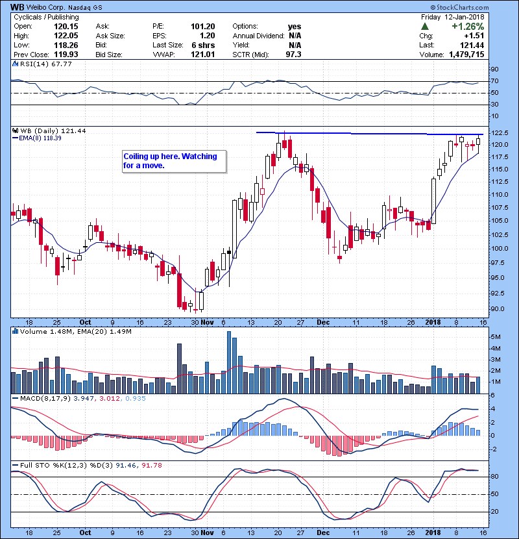Click the MACD signal value 3.012
The width and height of the screenshot is (519, 539).
tap(110, 399)
